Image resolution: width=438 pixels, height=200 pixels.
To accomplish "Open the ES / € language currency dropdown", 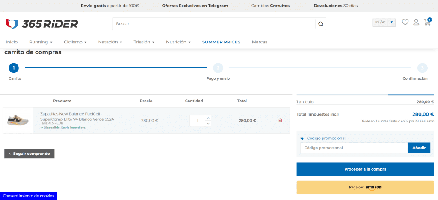I will pyautogui.click(x=384, y=22).
